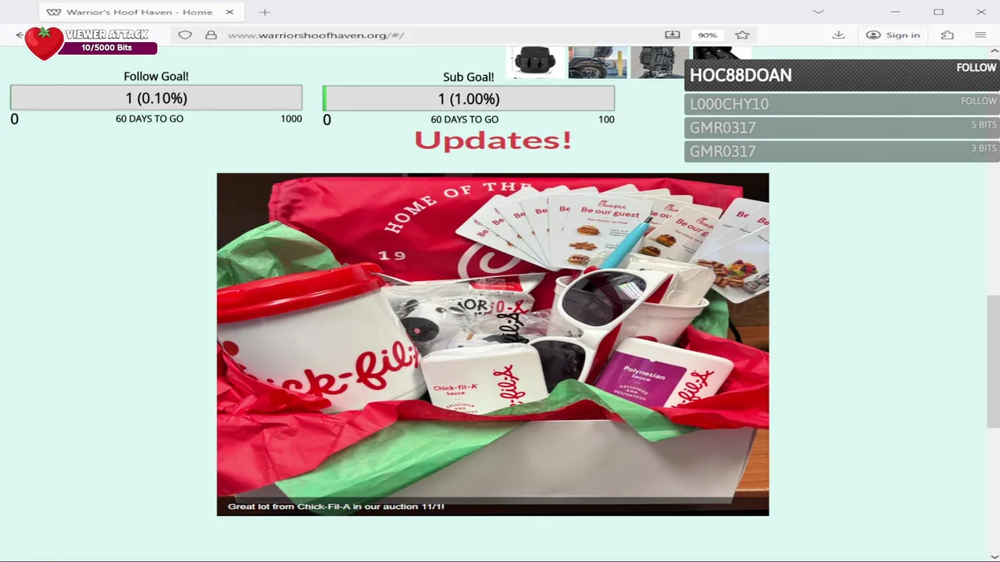Image resolution: width=1000 pixels, height=562 pixels.
Task: Click the Follow Goal label
Action: [x=156, y=76]
